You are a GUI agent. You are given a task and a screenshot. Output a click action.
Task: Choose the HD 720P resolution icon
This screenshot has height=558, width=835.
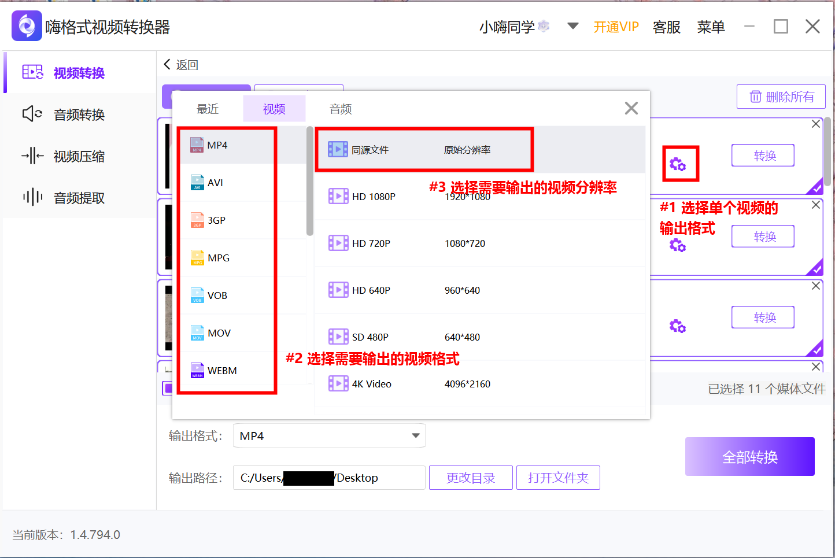tap(338, 243)
